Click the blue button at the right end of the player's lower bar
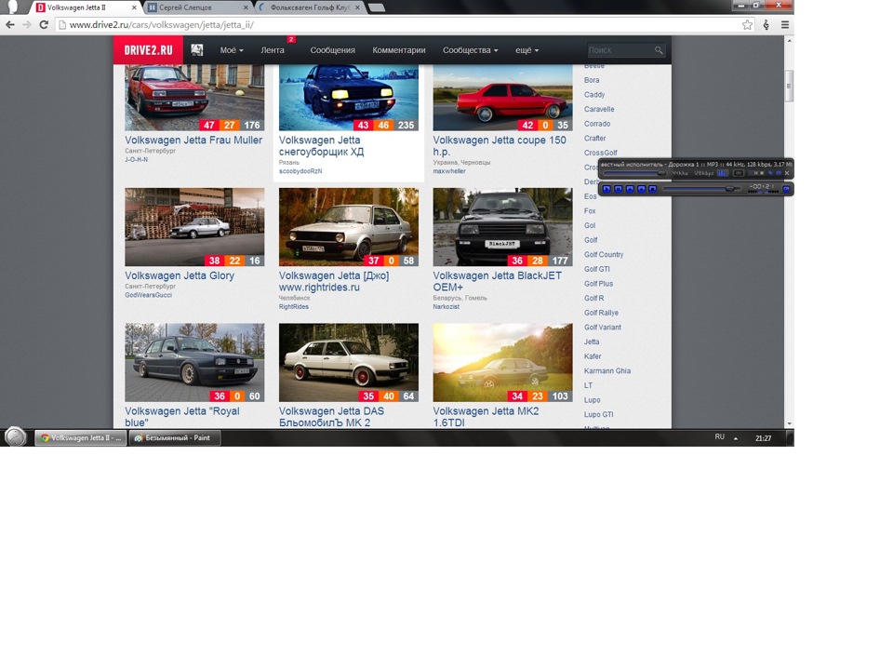 pyautogui.click(x=786, y=189)
